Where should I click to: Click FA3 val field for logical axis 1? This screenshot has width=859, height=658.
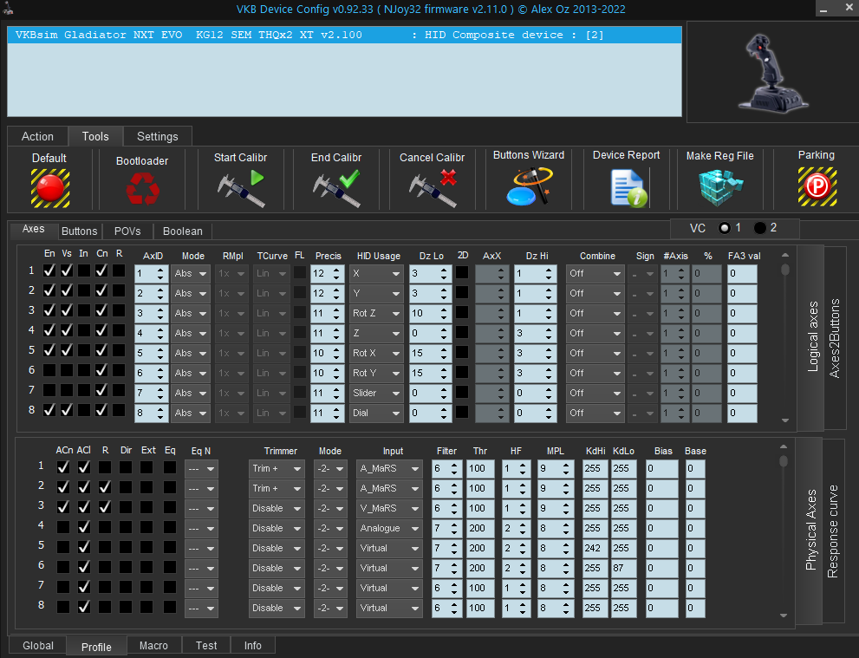point(742,273)
